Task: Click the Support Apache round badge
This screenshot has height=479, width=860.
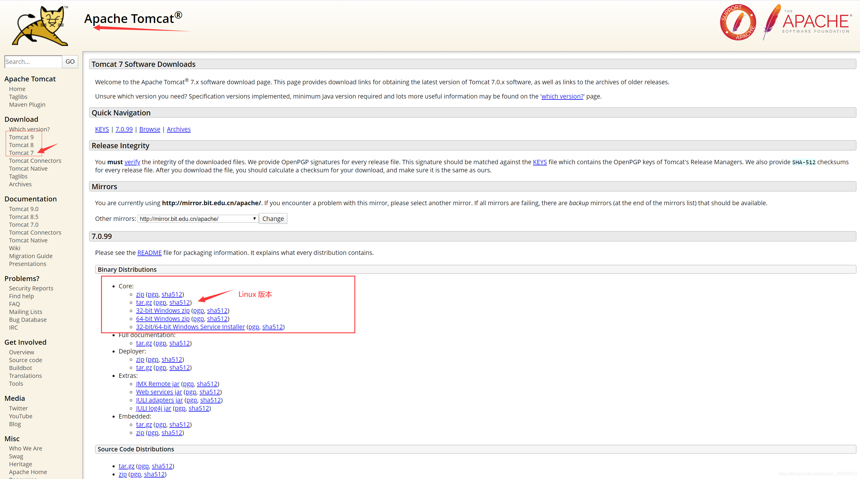Action: [x=738, y=22]
